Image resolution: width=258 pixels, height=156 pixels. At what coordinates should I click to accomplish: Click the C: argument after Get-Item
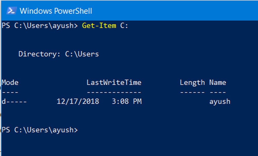[124, 26]
